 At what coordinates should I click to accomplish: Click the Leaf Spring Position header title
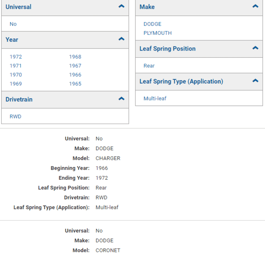(x=168, y=48)
